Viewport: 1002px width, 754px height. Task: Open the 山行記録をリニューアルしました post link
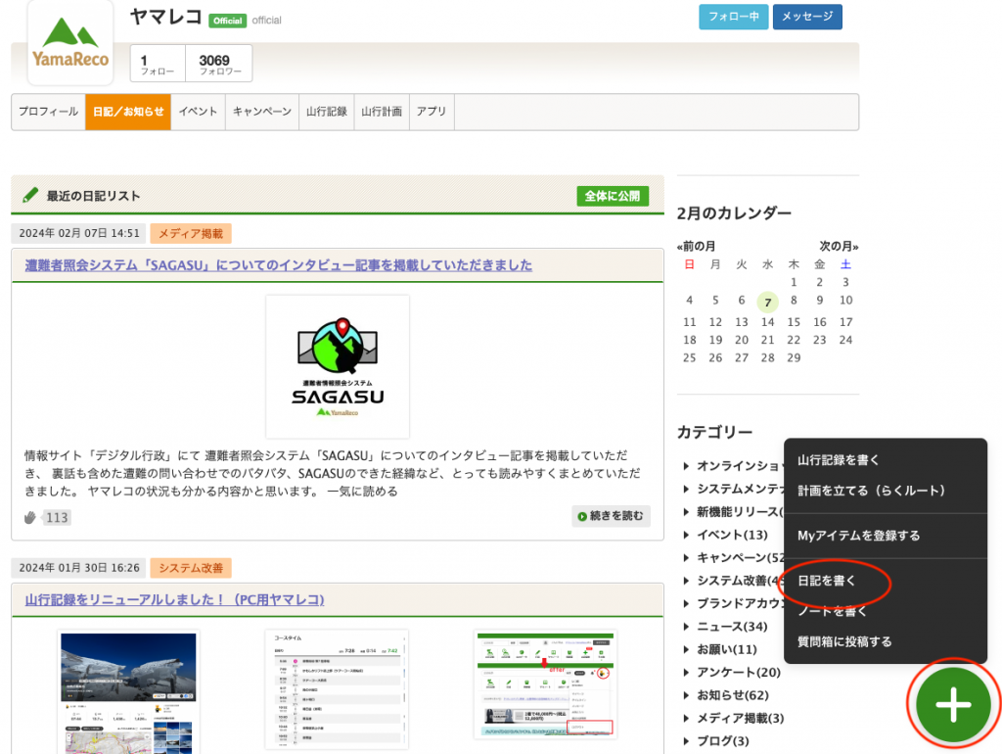174,599
